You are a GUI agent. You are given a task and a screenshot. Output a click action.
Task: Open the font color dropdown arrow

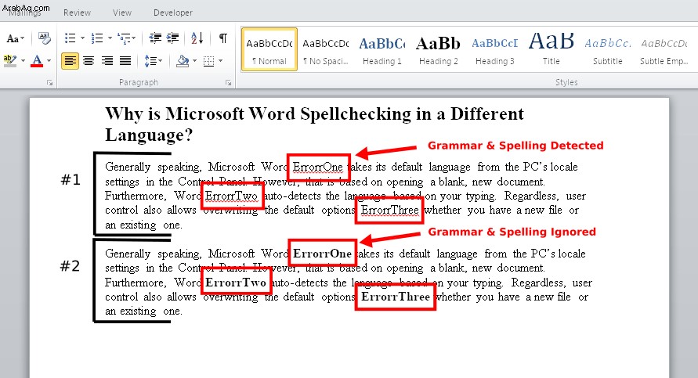click(x=49, y=60)
